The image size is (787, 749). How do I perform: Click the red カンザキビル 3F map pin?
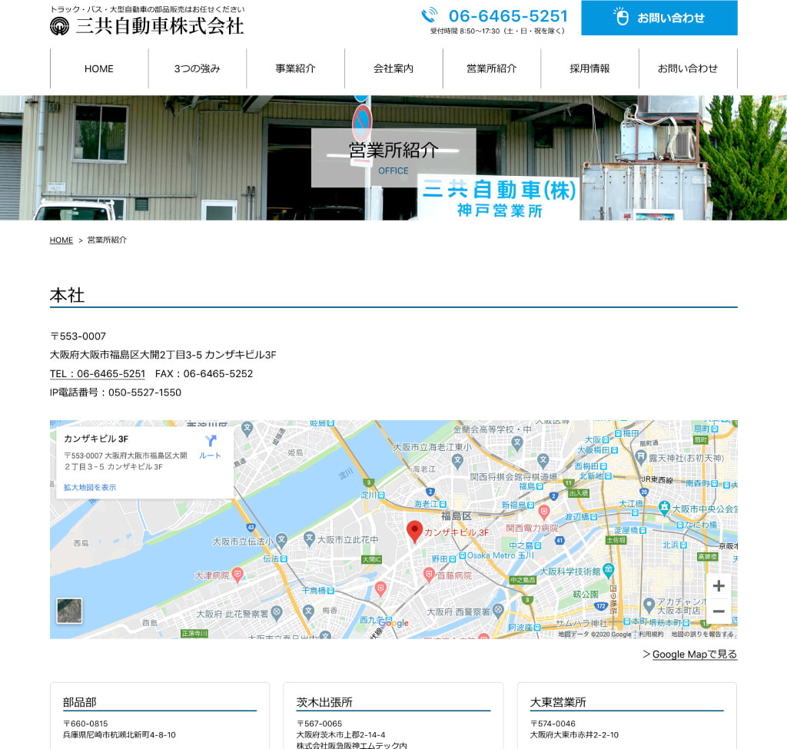414,531
